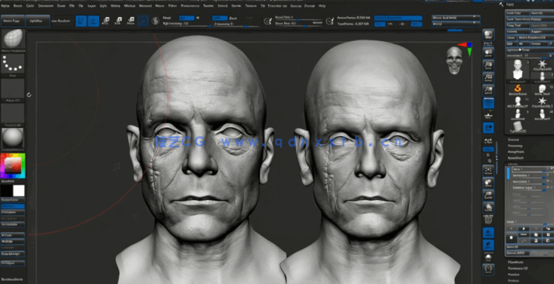Select the male bust tool thumbnail
Image resolution: width=554 pixels, height=284 pixels.
[x=518, y=69]
